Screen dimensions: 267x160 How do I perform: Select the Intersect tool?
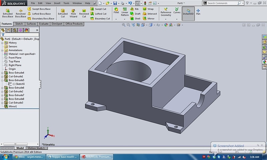coord(150,14)
